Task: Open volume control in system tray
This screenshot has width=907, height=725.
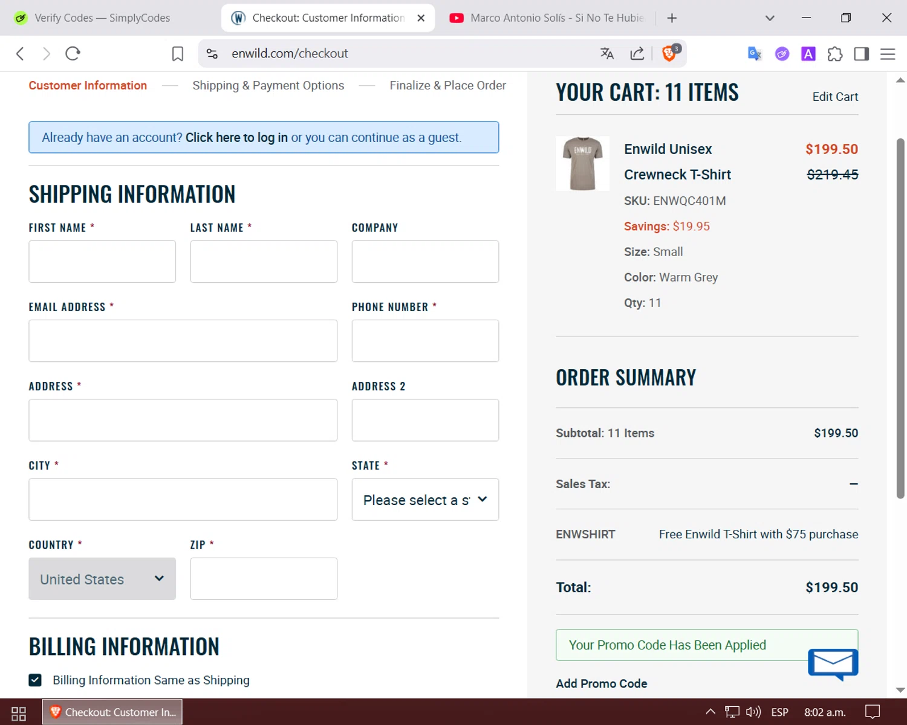Action: [753, 712]
